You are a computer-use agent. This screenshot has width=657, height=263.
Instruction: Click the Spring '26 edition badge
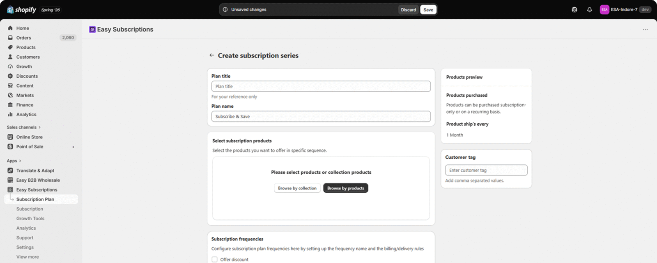(x=51, y=10)
